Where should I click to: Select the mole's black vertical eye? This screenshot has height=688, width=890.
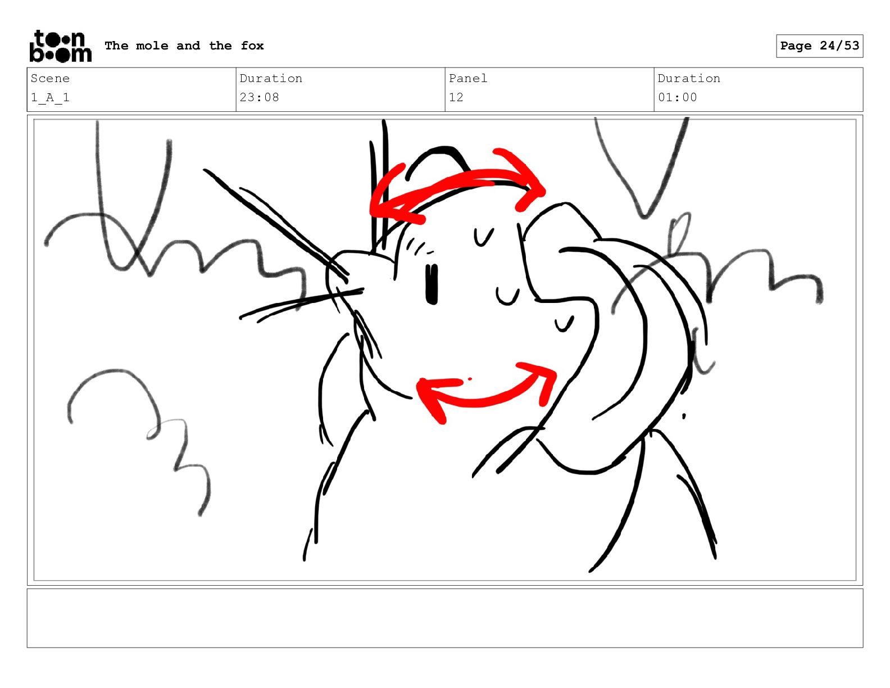coord(432,284)
